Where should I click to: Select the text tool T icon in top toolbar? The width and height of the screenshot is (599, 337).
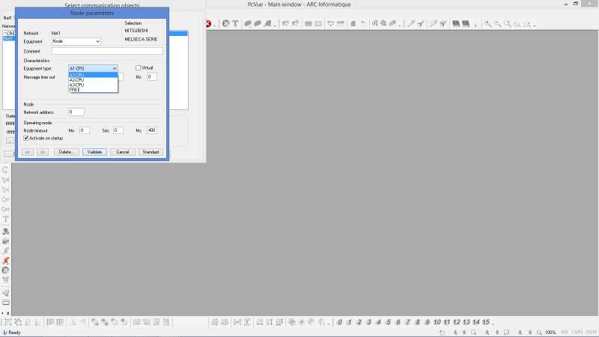click(x=235, y=24)
